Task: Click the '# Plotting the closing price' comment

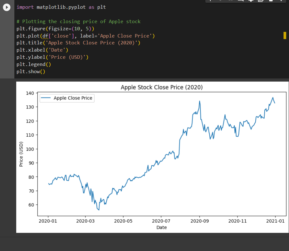Action: click(x=79, y=22)
